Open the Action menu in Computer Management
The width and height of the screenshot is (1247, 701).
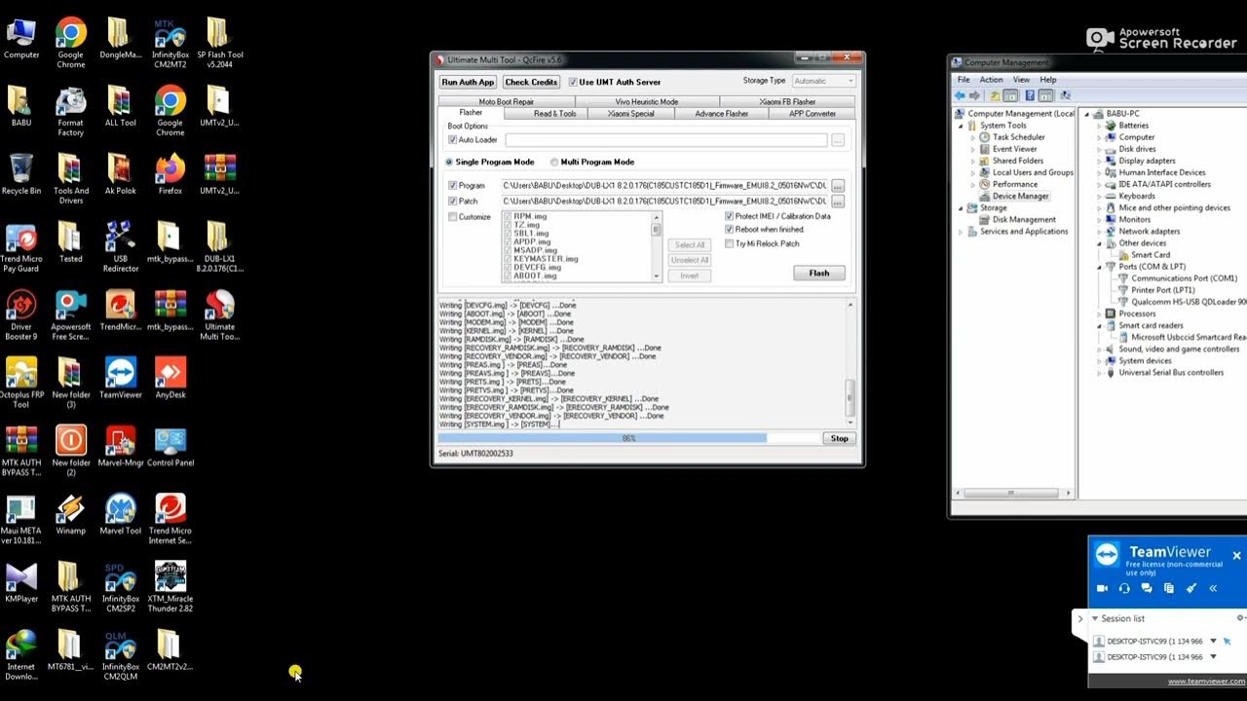(991, 80)
